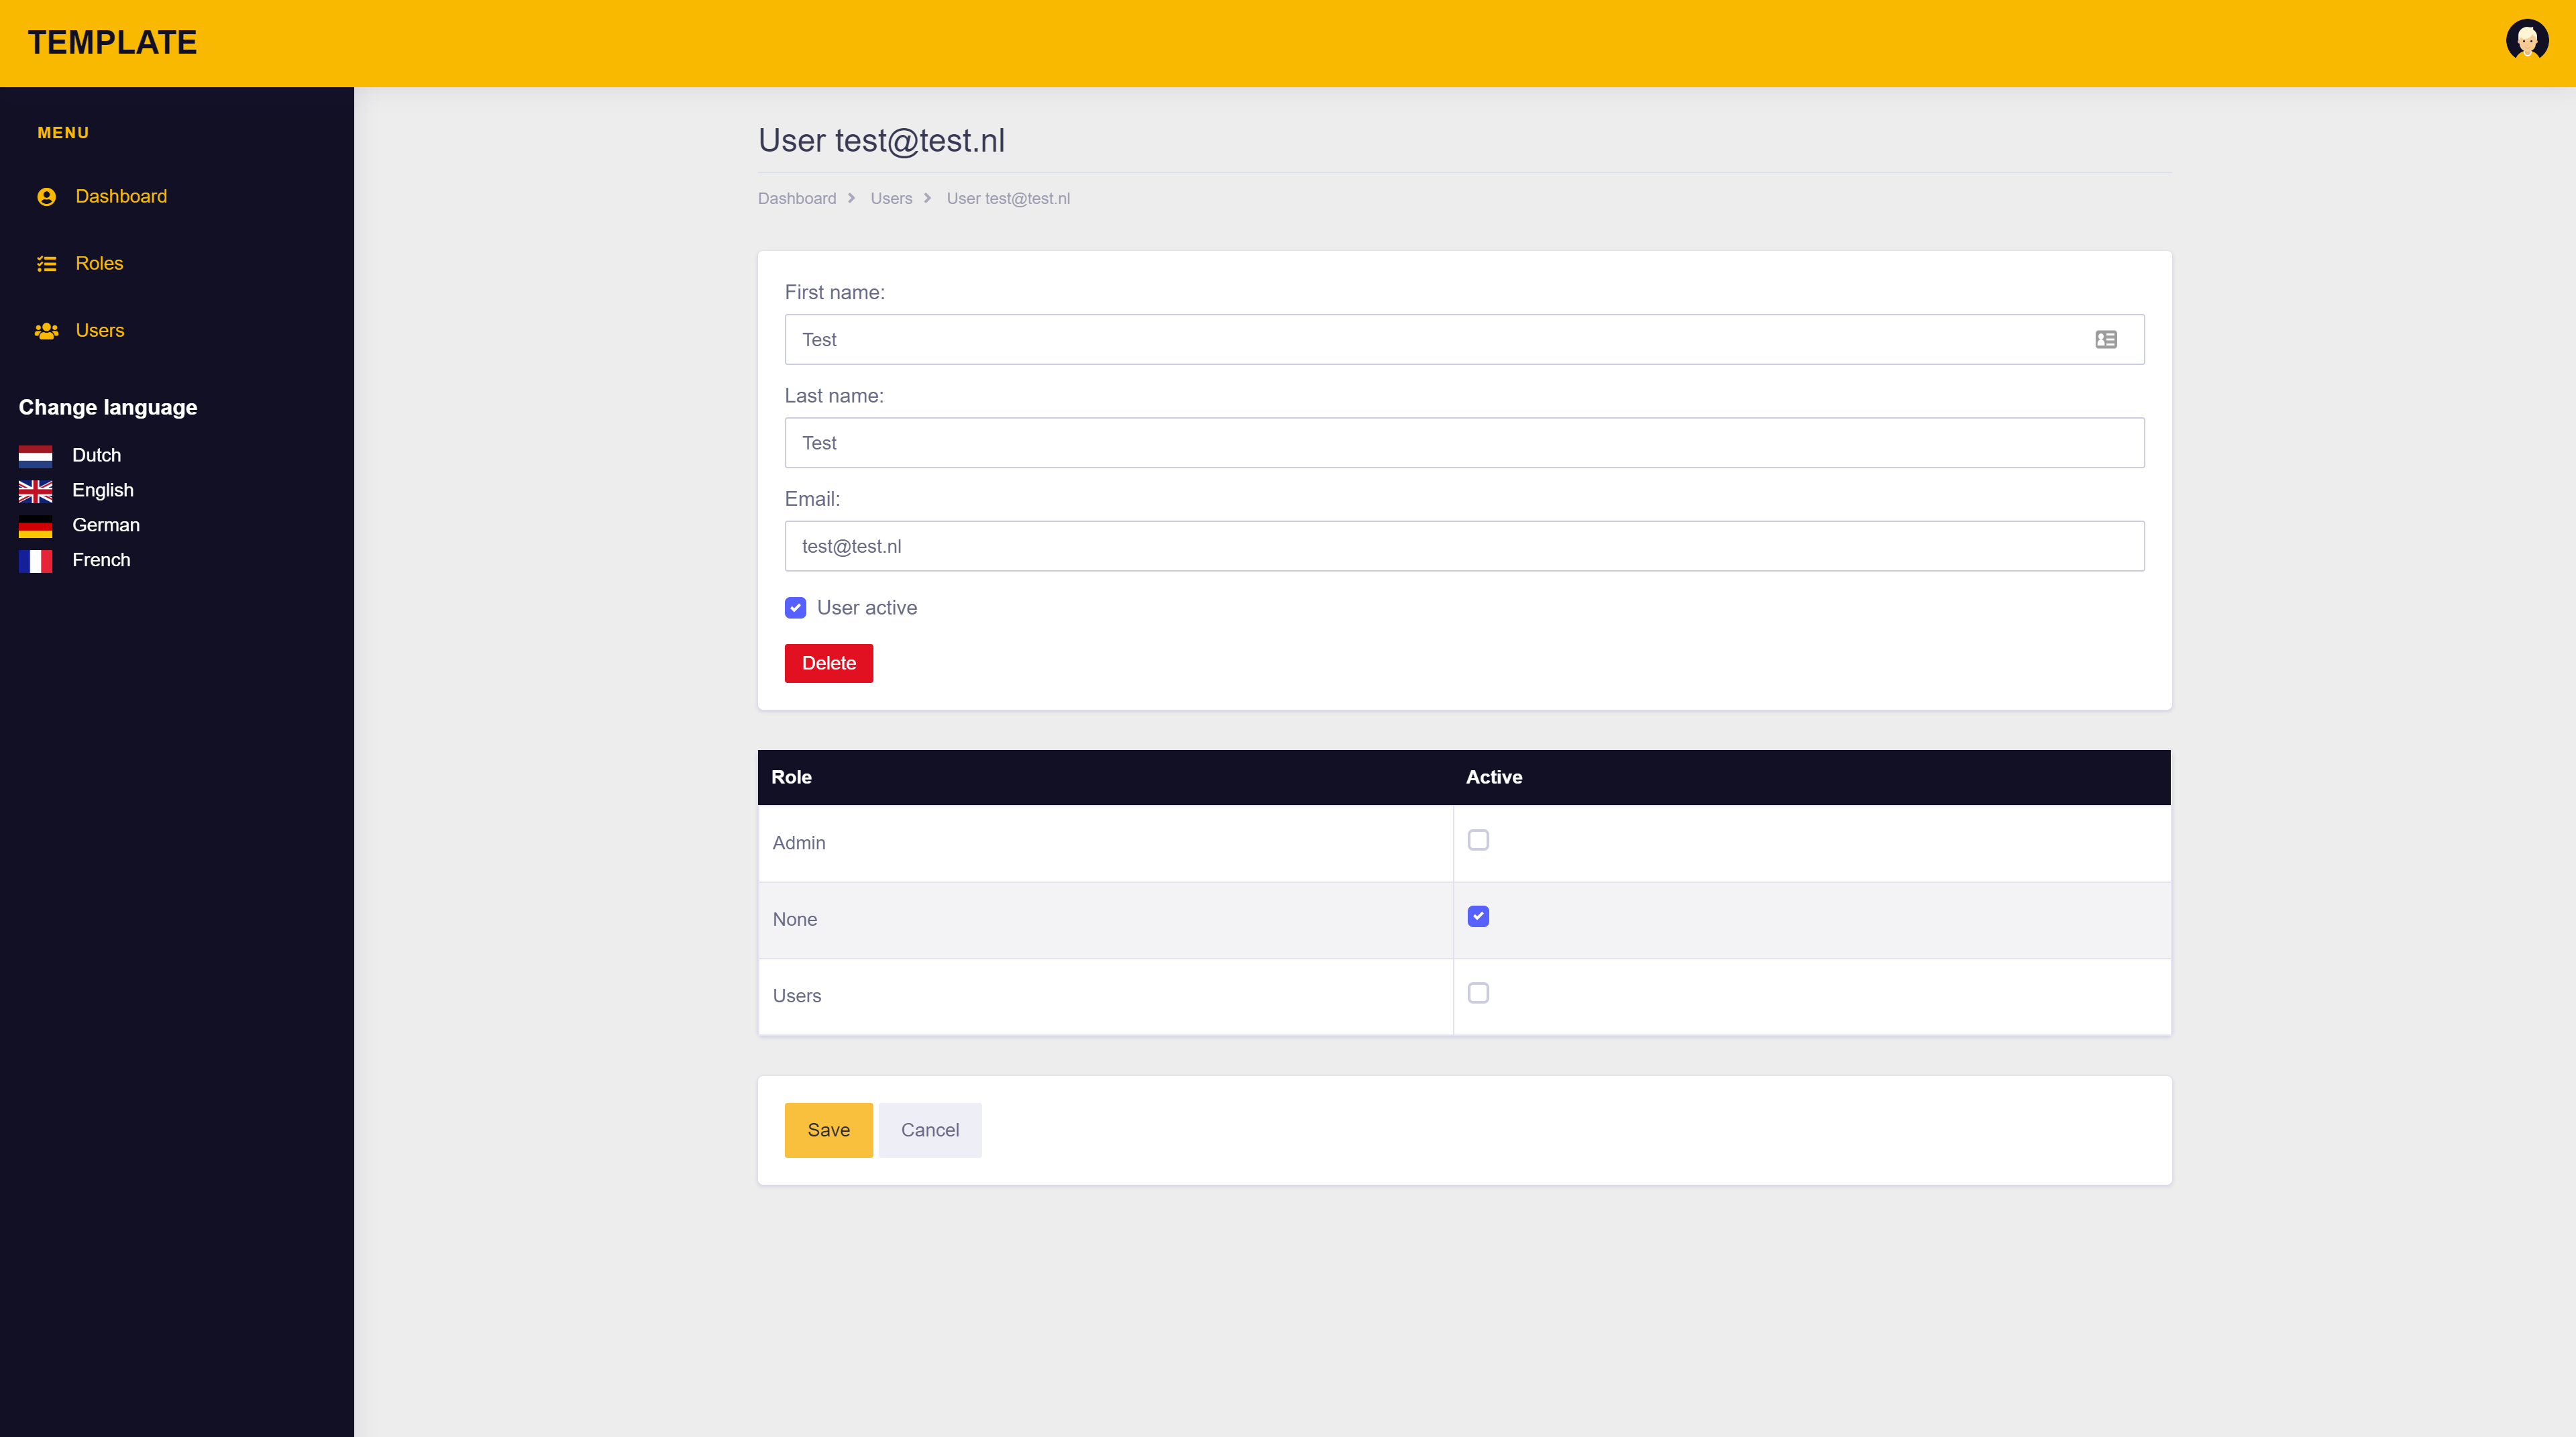Enable the Users role checkbox

click(x=1478, y=993)
